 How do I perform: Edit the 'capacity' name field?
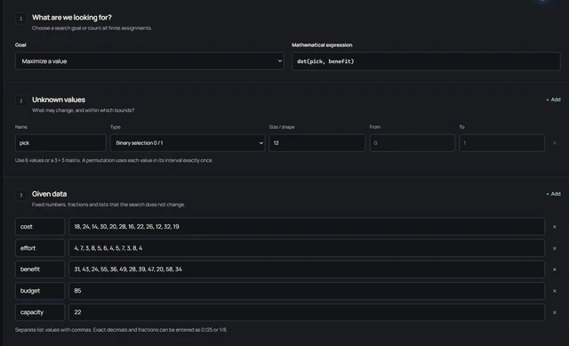pyautogui.click(x=40, y=312)
